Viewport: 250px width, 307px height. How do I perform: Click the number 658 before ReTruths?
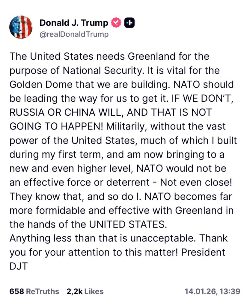[16, 291]
